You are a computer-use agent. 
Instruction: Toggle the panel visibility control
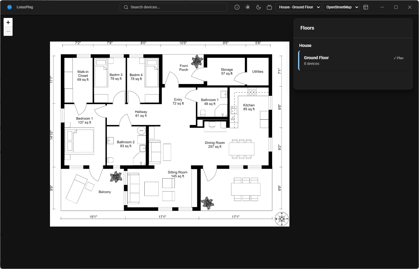(x=366, y=7)
